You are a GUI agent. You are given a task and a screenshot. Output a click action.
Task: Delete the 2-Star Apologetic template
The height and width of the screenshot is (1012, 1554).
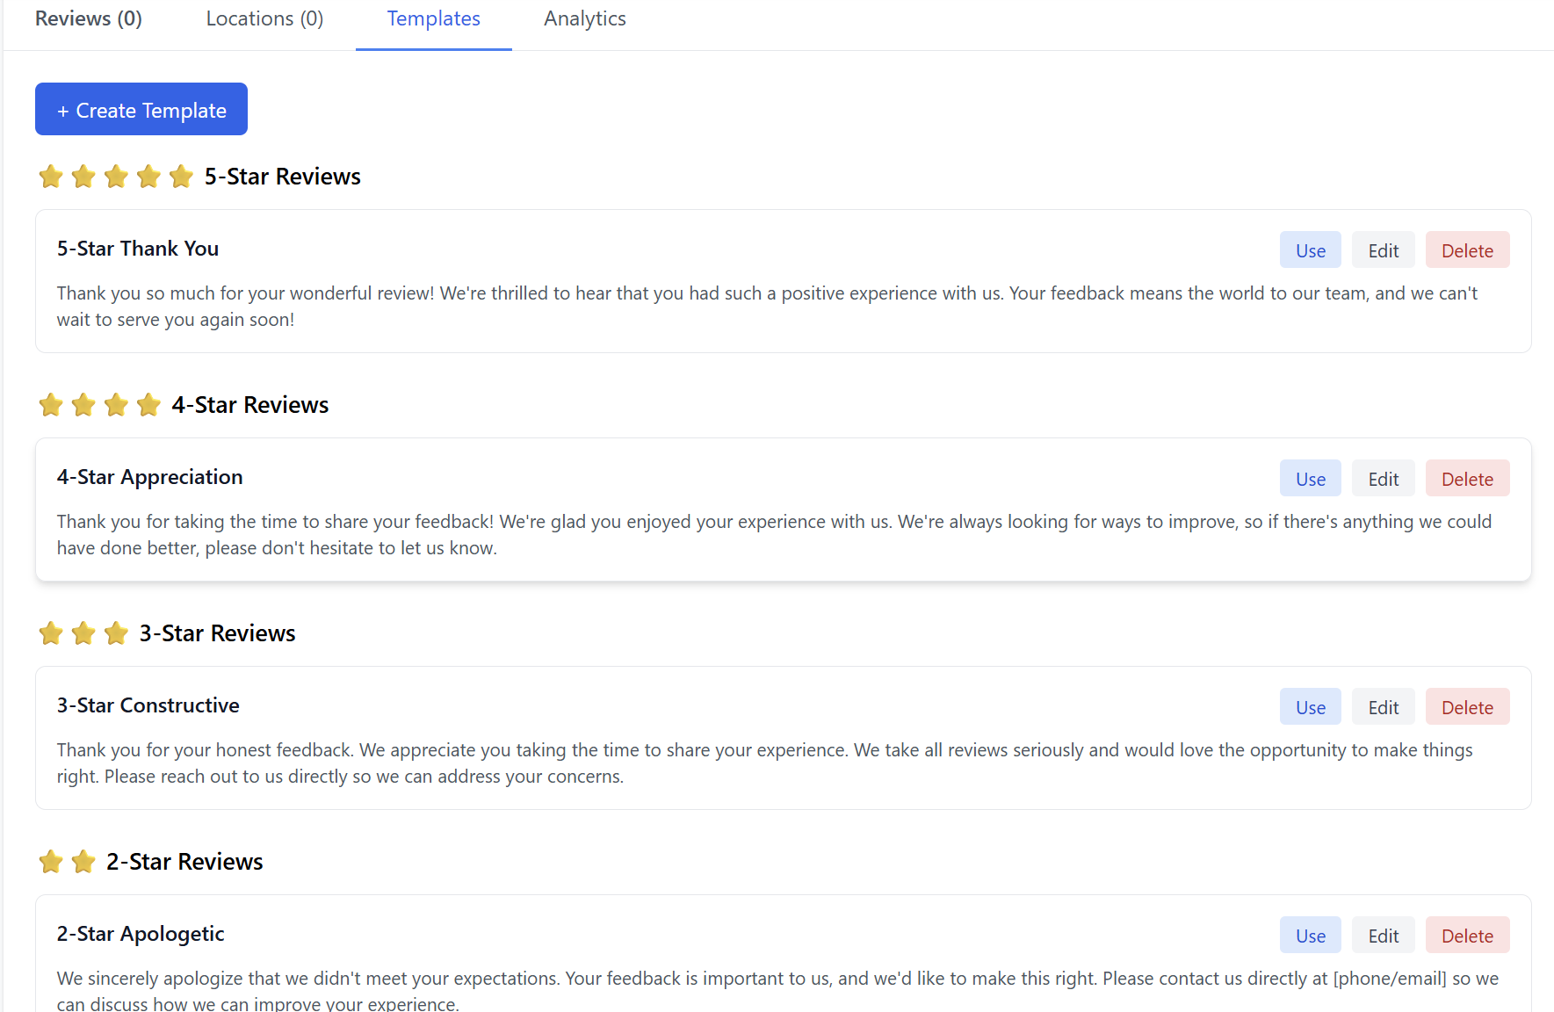(1467, 936)
